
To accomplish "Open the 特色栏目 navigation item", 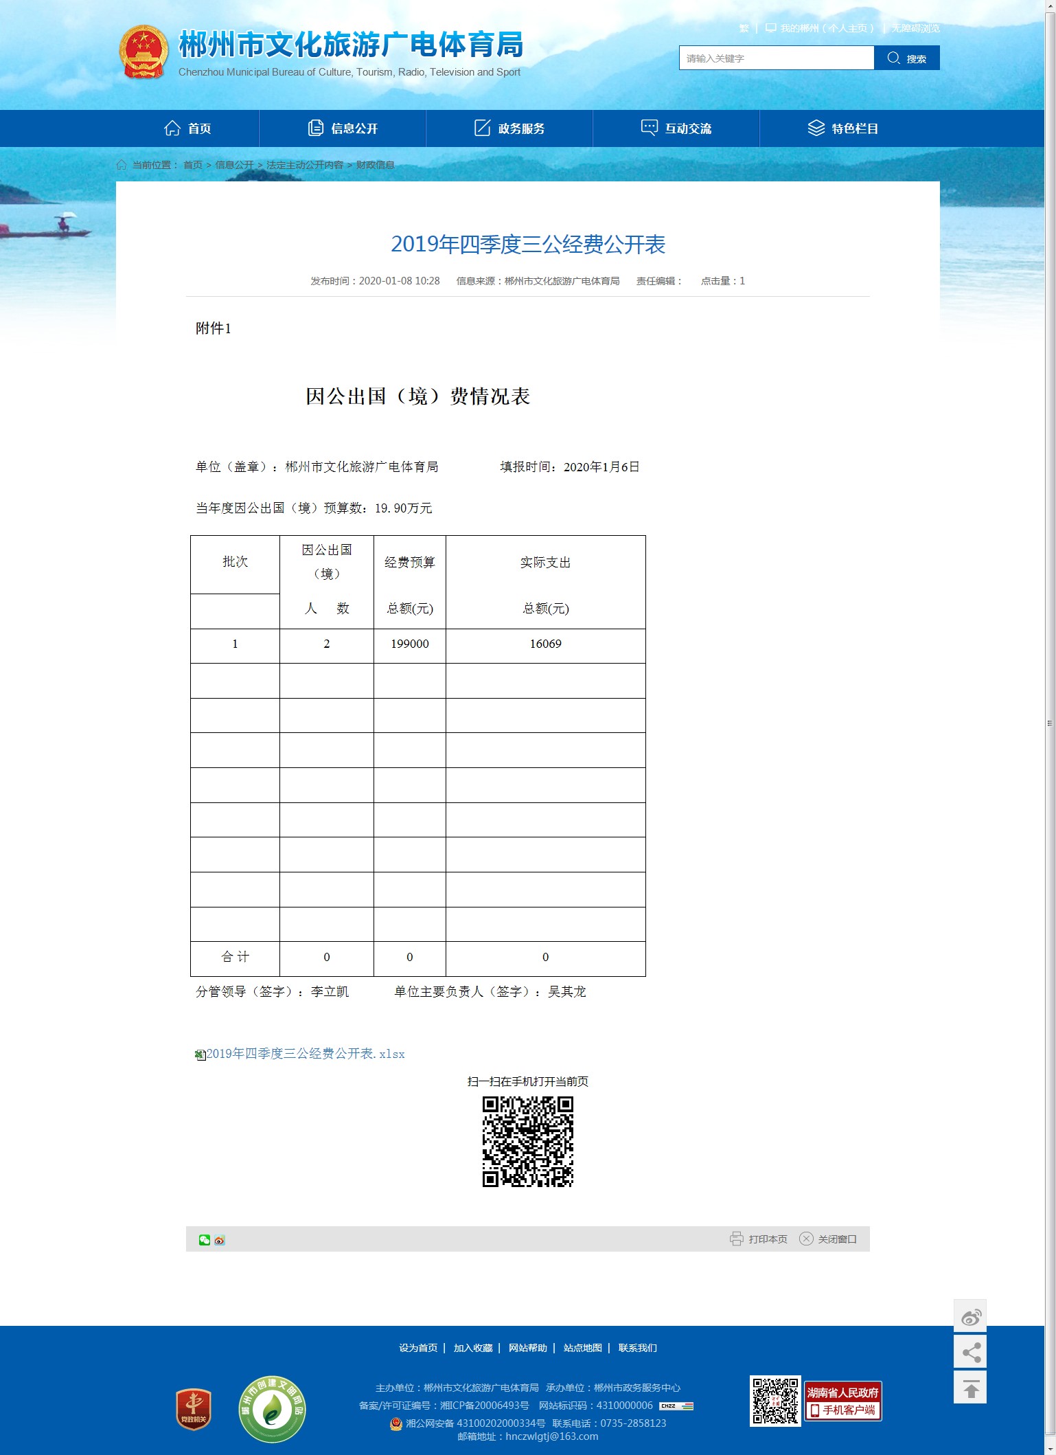I will [843, 128].
